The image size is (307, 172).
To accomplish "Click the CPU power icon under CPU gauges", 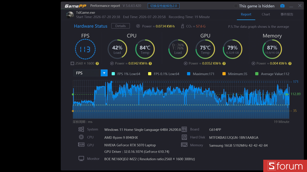I will [112, 63].
